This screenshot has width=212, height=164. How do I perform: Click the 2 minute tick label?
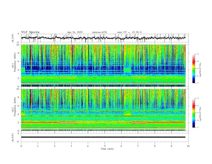(55, 146)
